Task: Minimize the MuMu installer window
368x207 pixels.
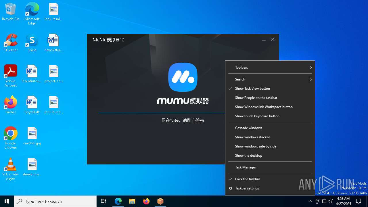Action: click(x=264, y=40)
